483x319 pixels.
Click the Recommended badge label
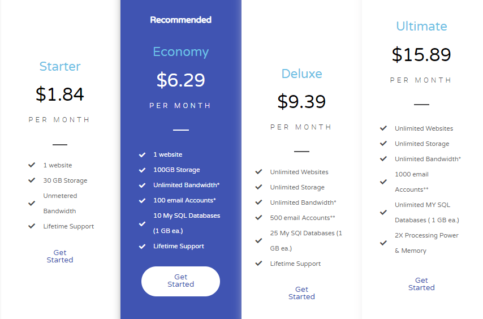pyautogui.click(x=181, y=20)
